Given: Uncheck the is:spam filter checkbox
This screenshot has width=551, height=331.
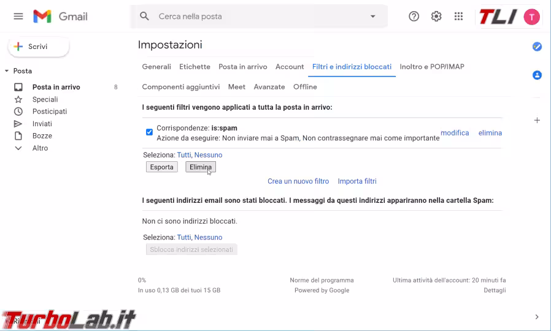Looking at the screenshot, I should (x=149, y=132).
